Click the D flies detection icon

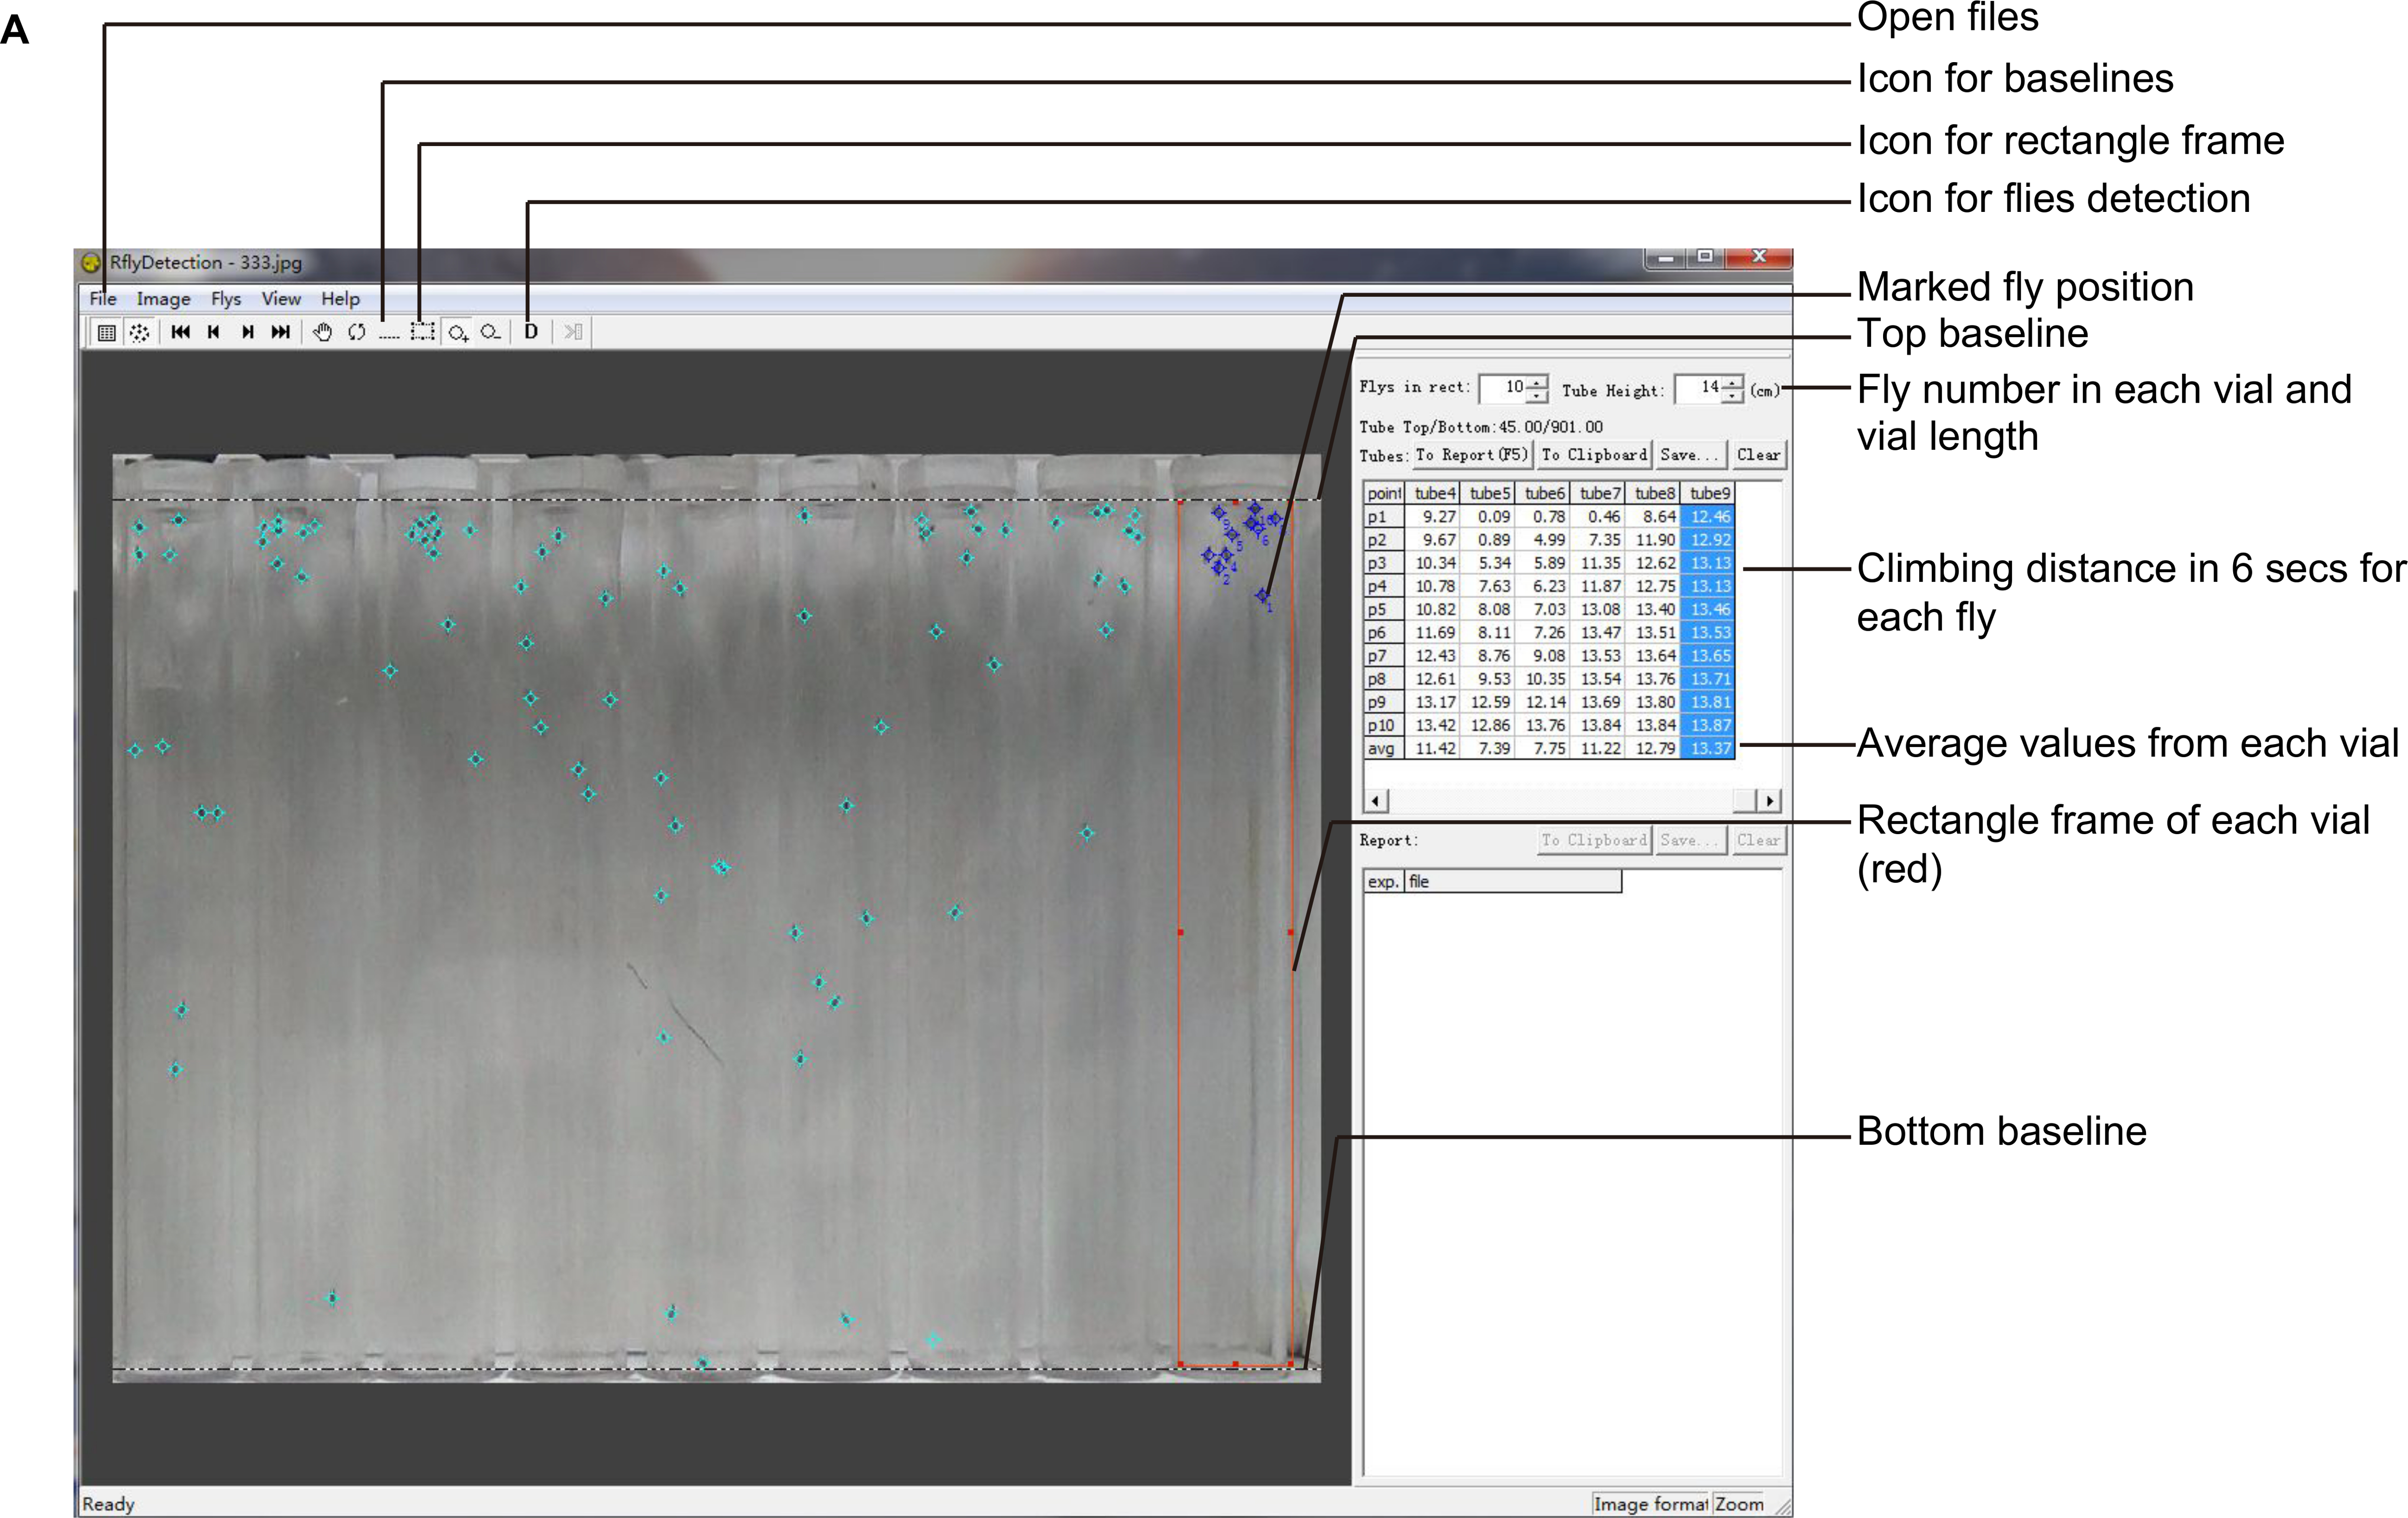pos(531,332)
